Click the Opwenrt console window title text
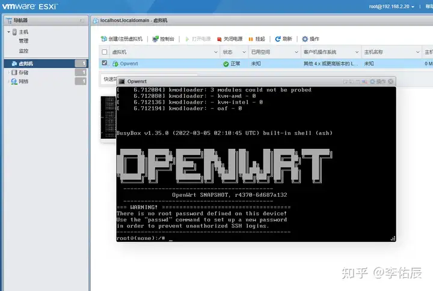The image size is (433, 291). pos(137,82)
